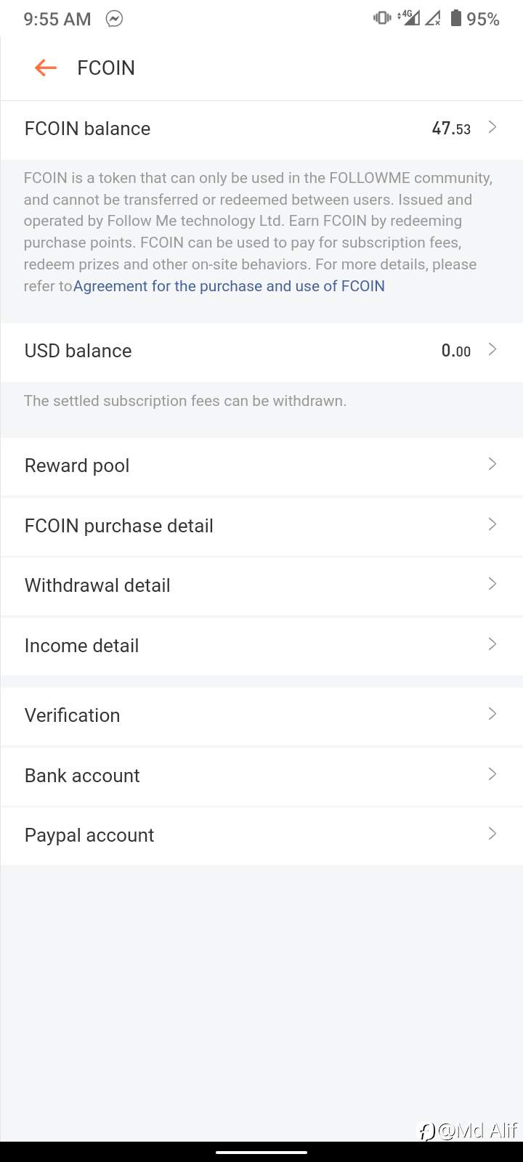The height and width of the screenshot is (1162, 523).
Task: Expand the FCOIN balance chevron
Action: click(x=492, y=127)
